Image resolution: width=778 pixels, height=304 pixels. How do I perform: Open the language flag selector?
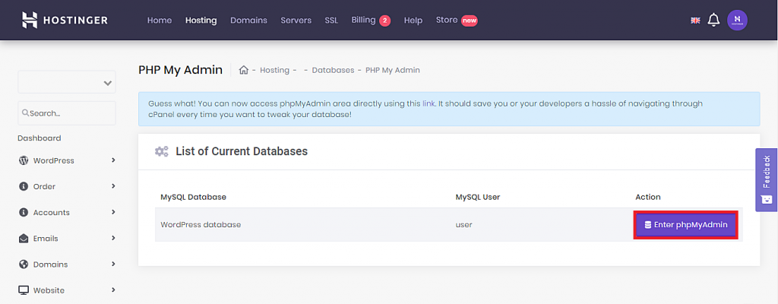[x=696, y=21]
